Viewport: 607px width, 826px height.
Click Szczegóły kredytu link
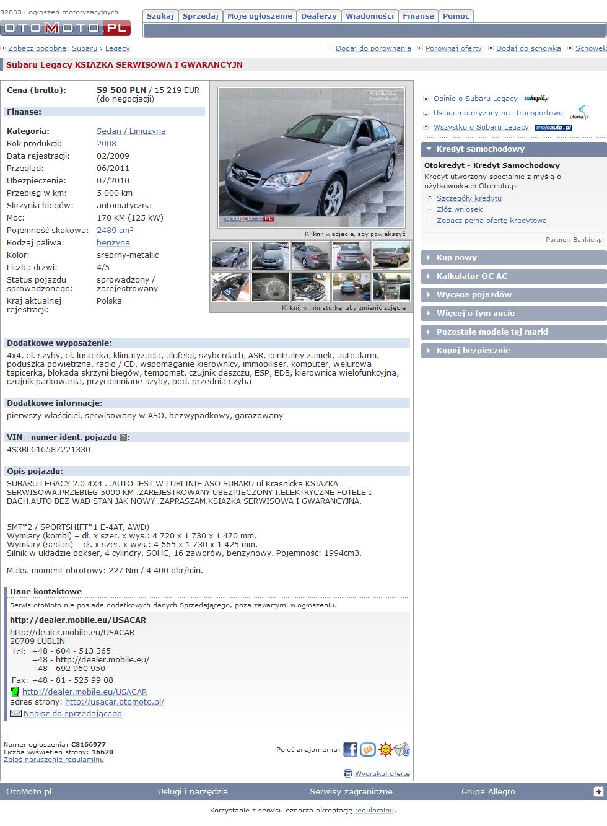(469, 198)
